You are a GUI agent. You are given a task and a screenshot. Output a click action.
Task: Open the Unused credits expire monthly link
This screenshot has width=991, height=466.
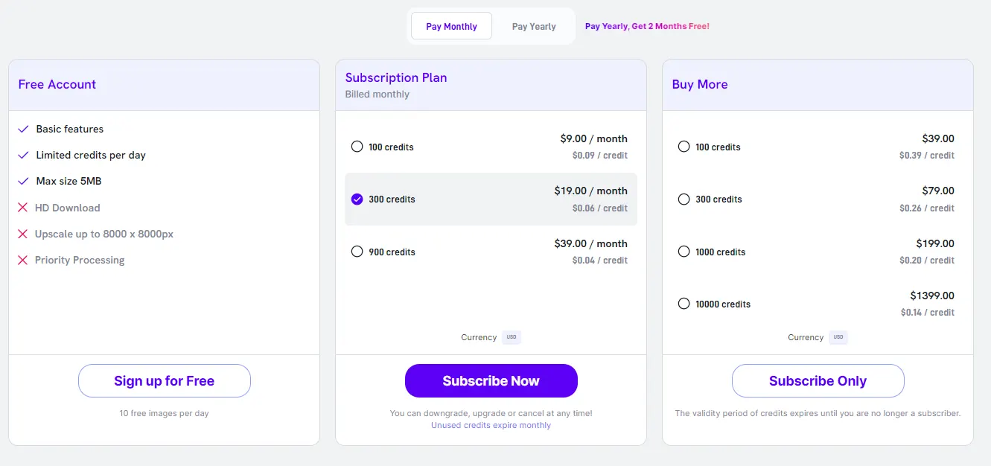pos(491,425)
